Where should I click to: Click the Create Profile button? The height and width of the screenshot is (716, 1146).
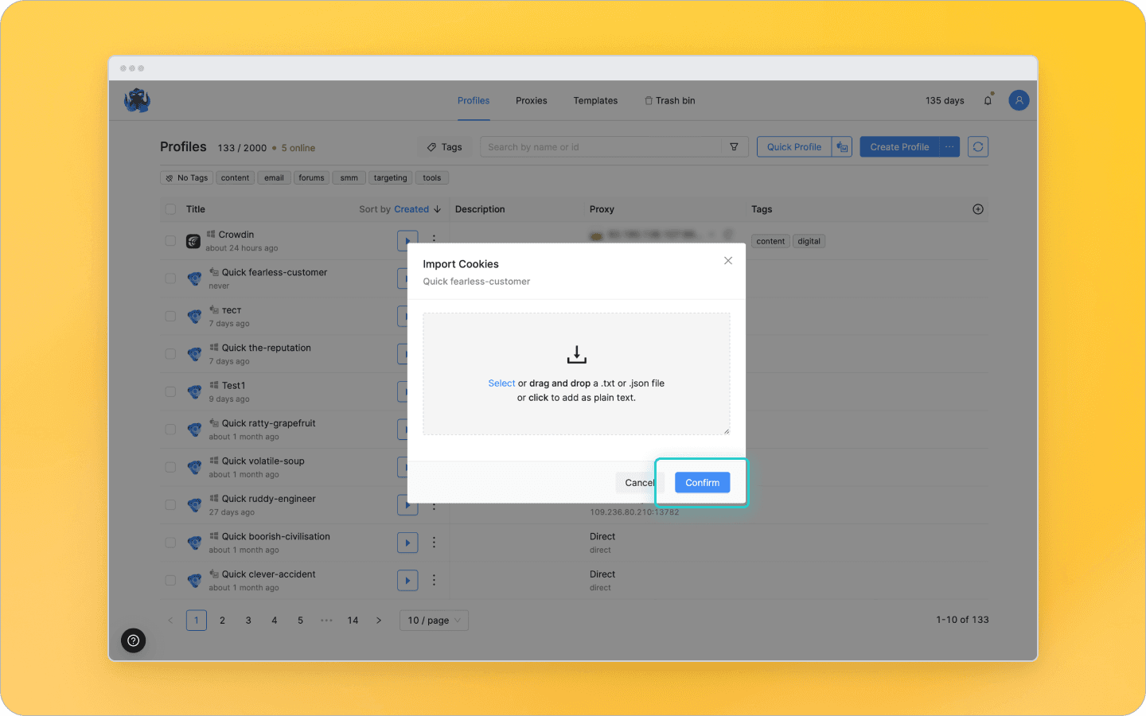coord(899,147)
